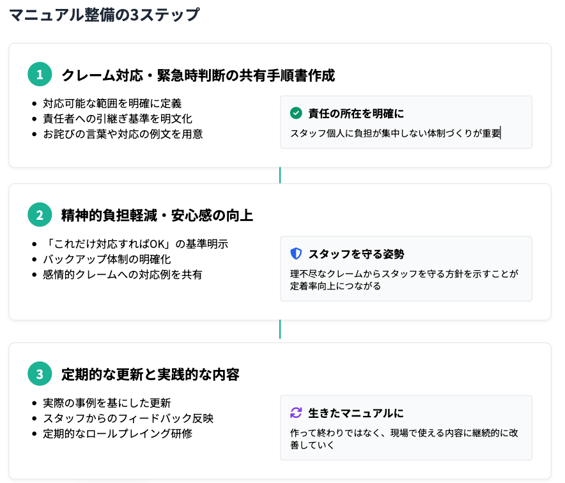Click the 責任者への引継ぎ基準を明文化 bullet item
Image resolution: width=565 pixels, height=483 pixels.
(118, 118)
